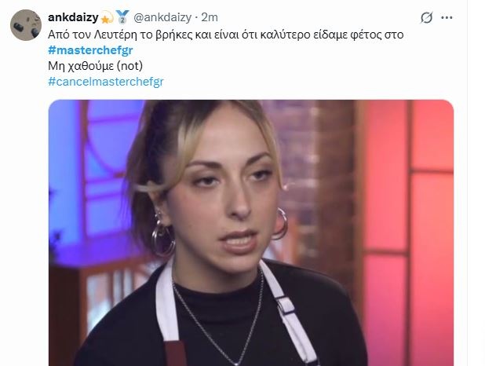485x366 pixels.
Task: Click the shooting star emoji after ankdaizy
Action: coord(107,17)
